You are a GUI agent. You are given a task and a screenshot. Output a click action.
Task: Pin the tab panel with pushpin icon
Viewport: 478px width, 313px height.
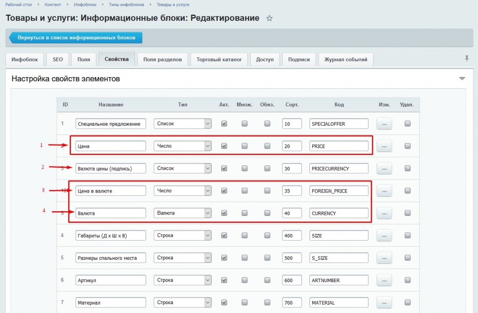click(x=467, y=58)
